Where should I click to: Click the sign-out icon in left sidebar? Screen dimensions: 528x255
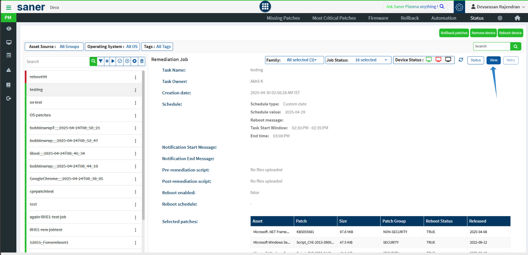click(9, 98)
